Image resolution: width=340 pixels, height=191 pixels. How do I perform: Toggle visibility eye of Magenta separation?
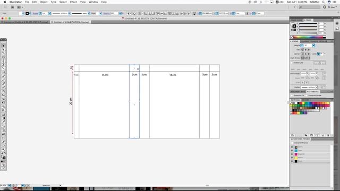coord(292,154)
